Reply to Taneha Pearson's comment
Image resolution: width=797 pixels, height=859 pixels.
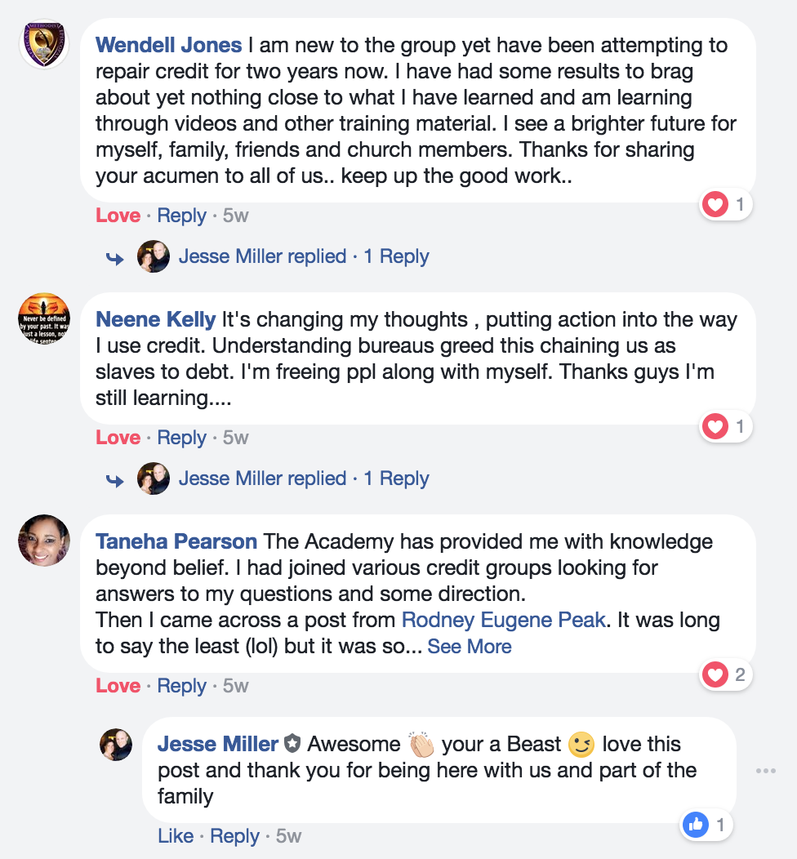tap(181, 686)
